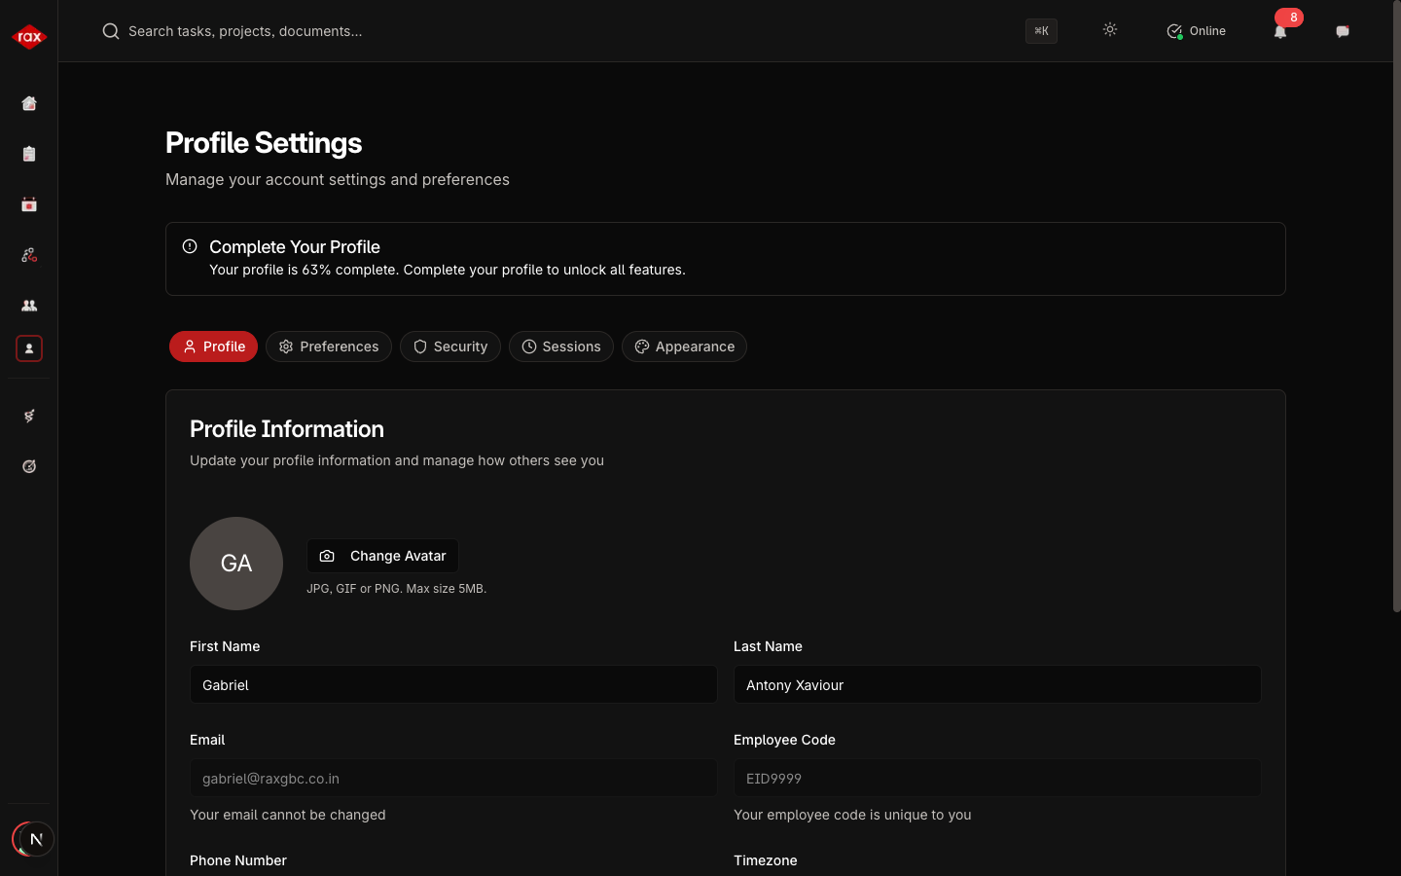This screenshot has width=1401, height=876.
Task: Click the ⌘K shortcut button
Action: (x=1041, y=31)
